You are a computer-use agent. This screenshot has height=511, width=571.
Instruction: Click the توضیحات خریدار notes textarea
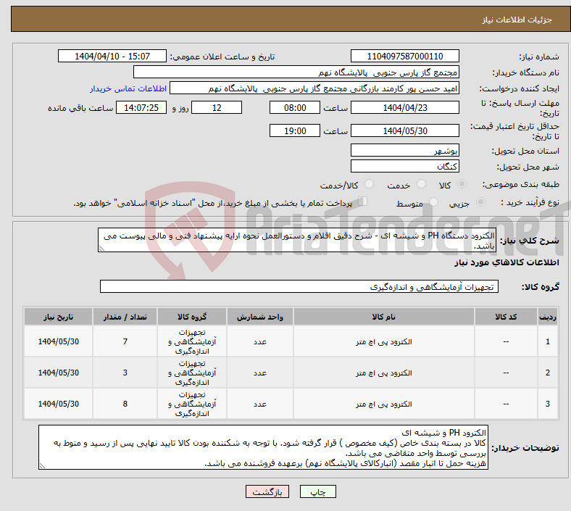(263, 447)
